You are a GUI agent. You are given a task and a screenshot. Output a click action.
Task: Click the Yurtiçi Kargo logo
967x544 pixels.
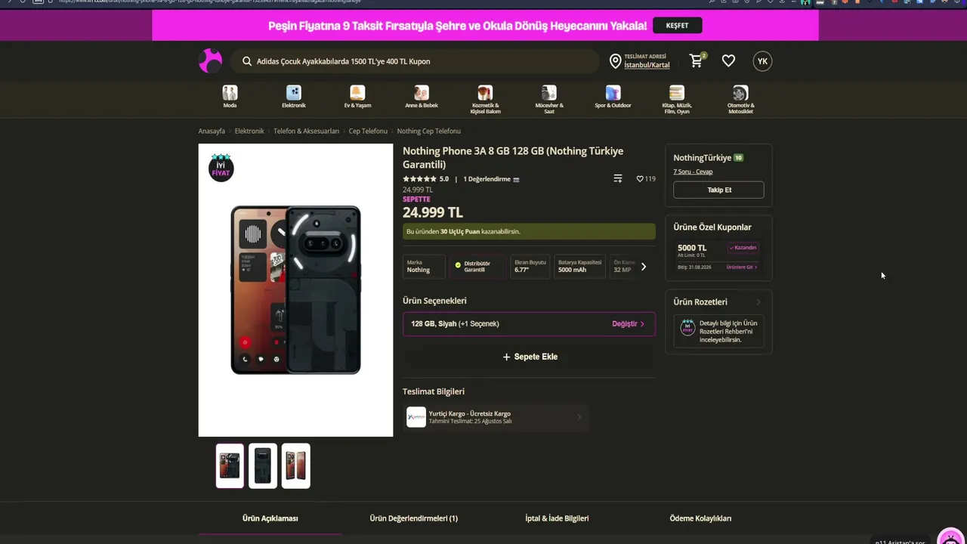416,417
